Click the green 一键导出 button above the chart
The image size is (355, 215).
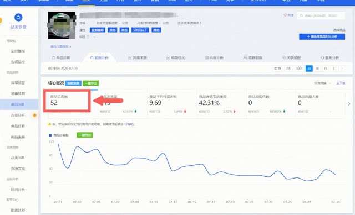[85, 135]
